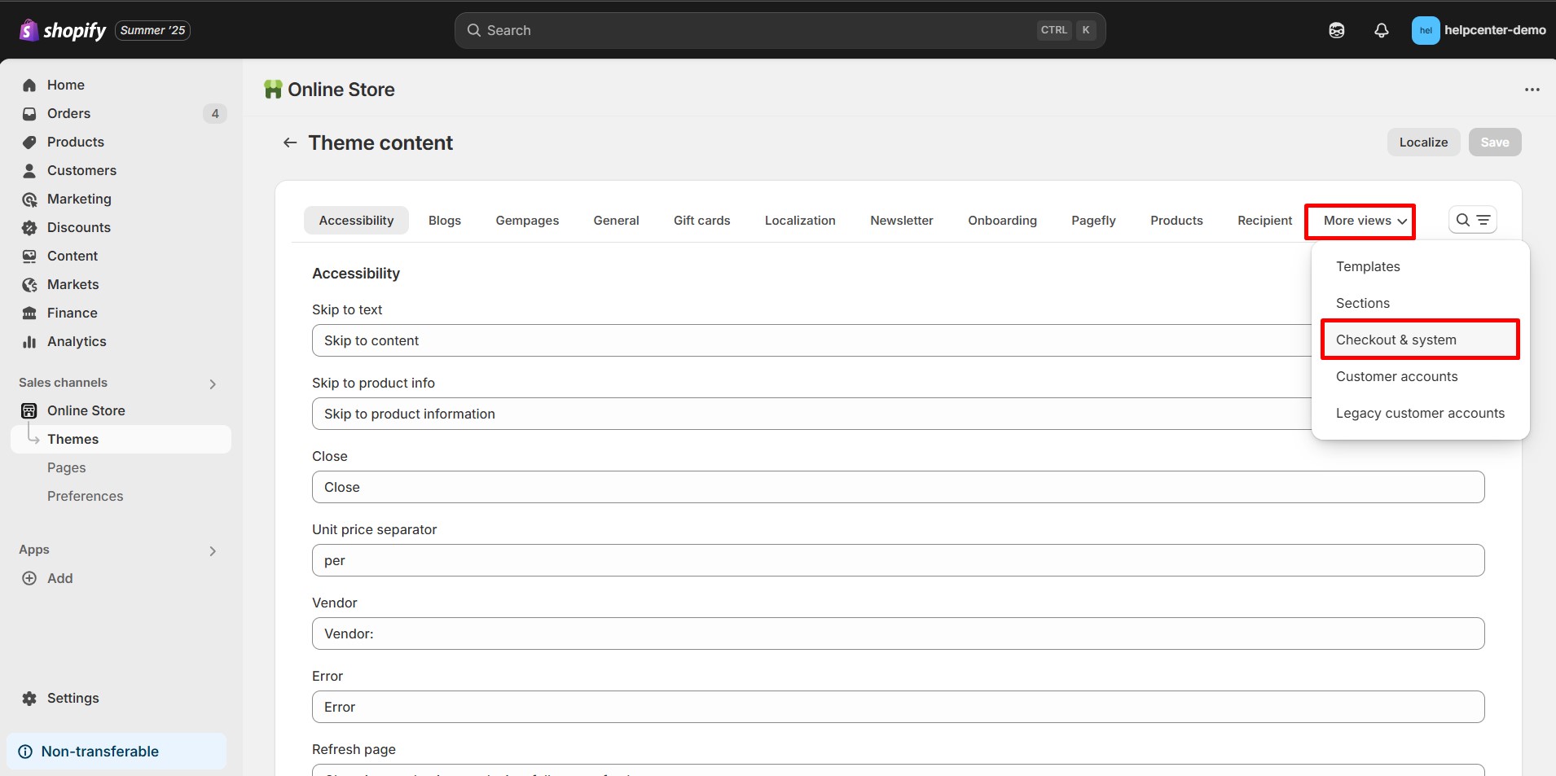The image size is (1556, 776).
Task: Click the back arrow beside Theme content
Action: click(x=289, y=142)
